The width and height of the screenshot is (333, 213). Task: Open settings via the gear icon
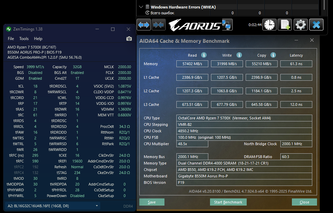pos(300,24)
